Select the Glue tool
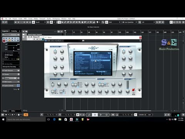 coord(74,22)
